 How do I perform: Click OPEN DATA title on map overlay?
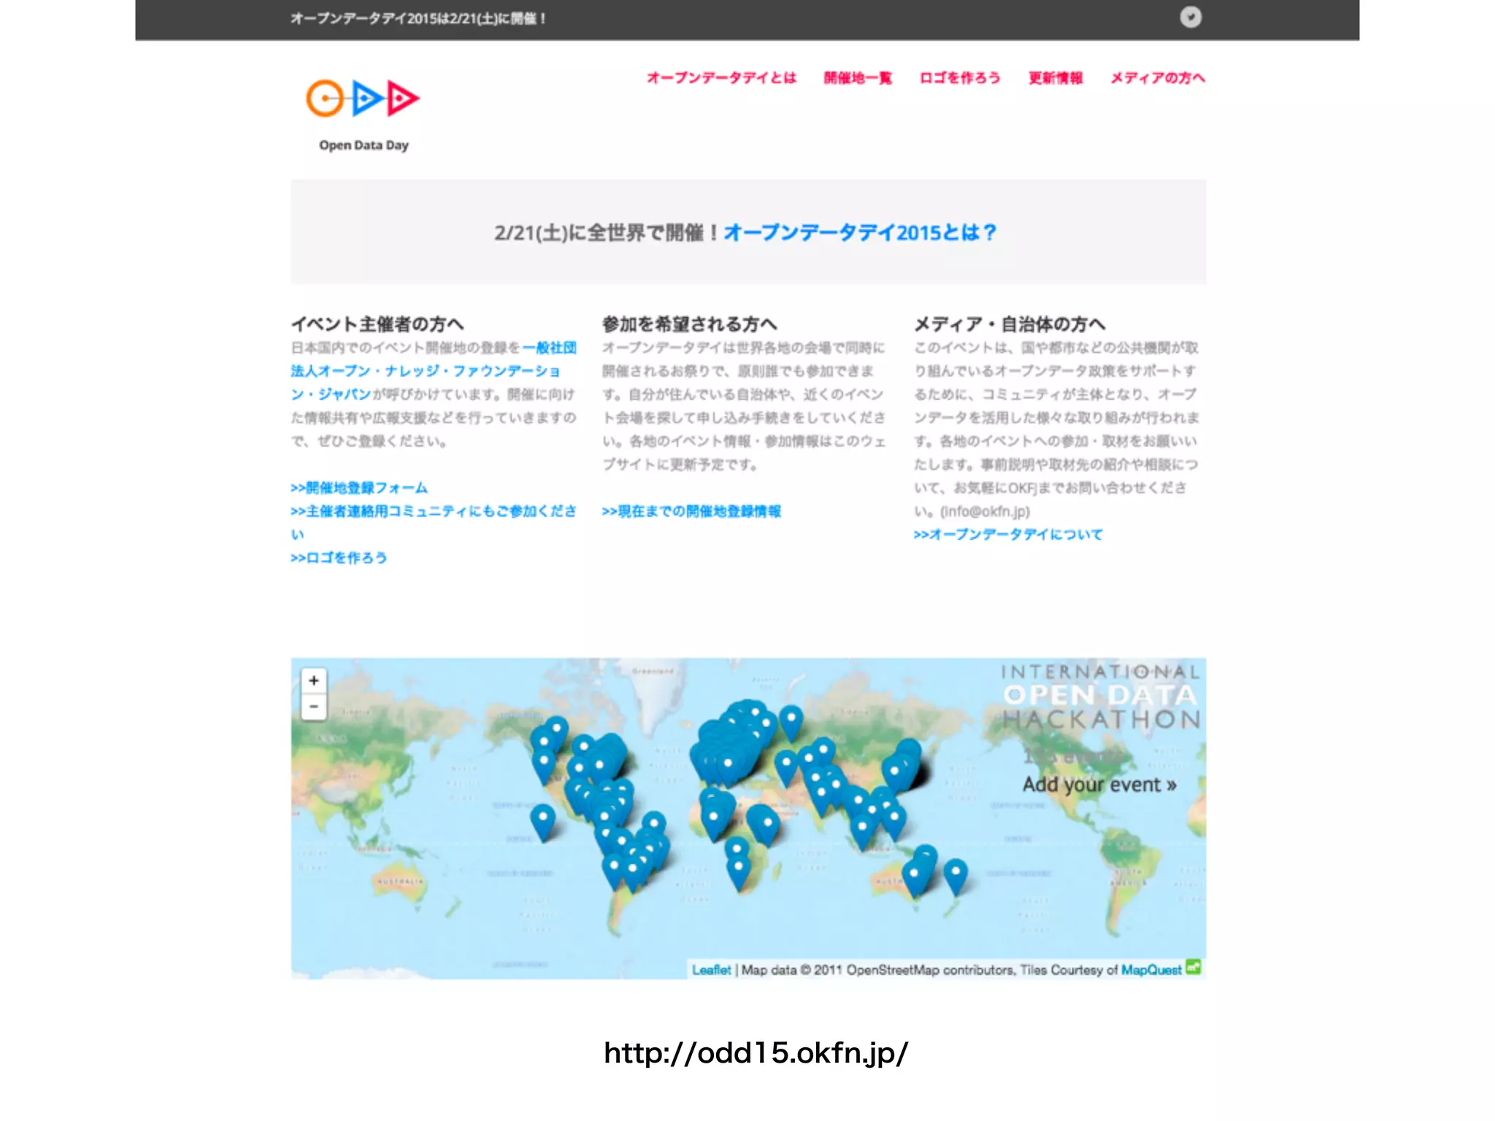(x=1101, y=695)
